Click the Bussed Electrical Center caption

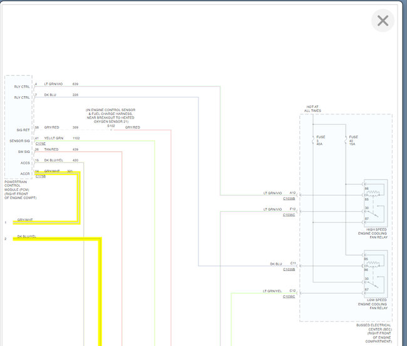coord(375,332)
